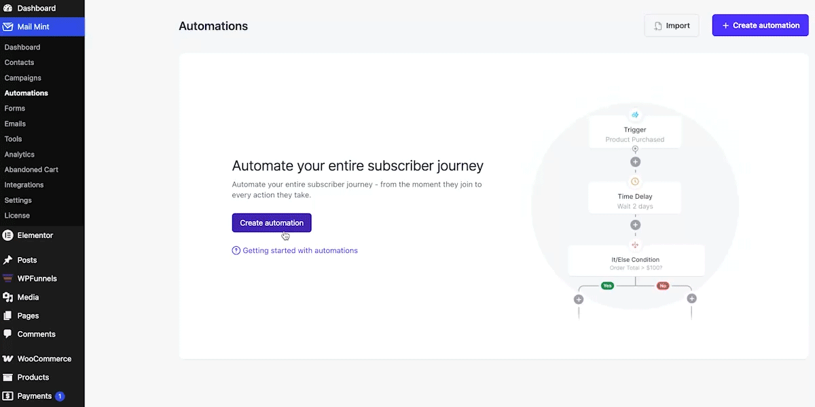
Task: Open the Import button
Action: (x=672, y=26)
